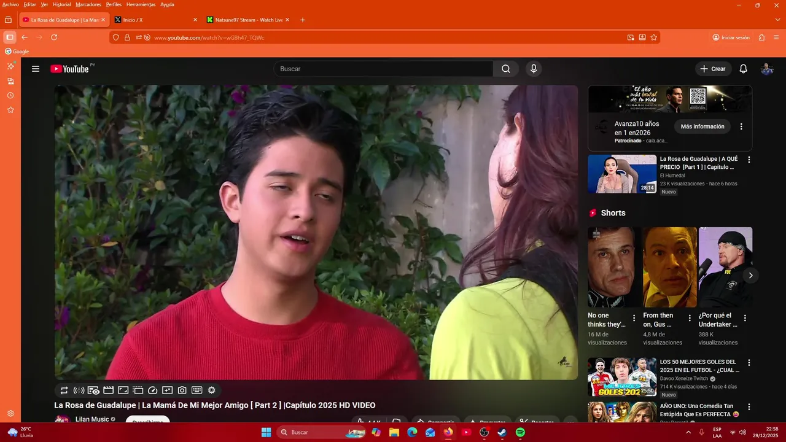The height and width of the screenshot is (442, 786).
Task: Open a new browser tab
Action: 303,20
